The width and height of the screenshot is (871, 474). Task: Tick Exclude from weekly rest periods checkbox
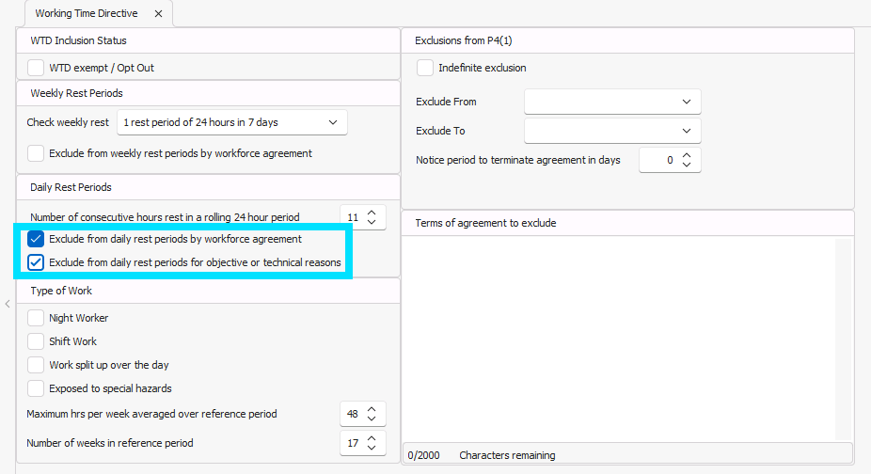click(x=36, y=153)
